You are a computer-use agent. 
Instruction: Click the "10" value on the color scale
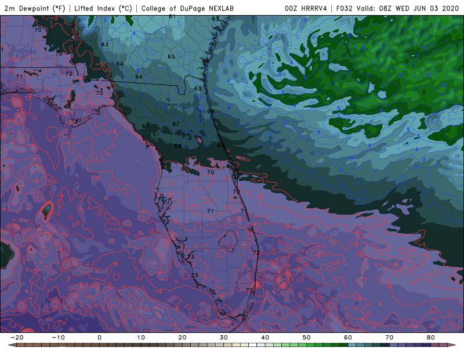point(141,338)
